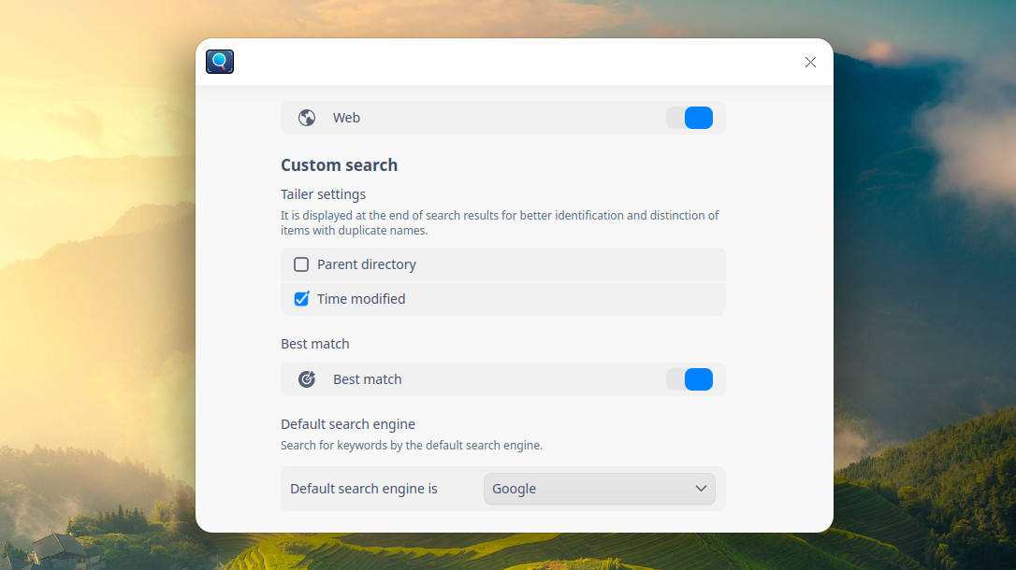Click the Parent directory label text
The height and width of the screenshot is (570, 1016).
367,264
